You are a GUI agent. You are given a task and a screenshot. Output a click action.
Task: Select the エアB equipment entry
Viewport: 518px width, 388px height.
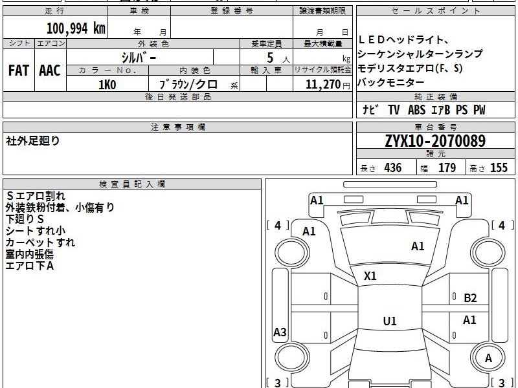click(x=441, y=110)
